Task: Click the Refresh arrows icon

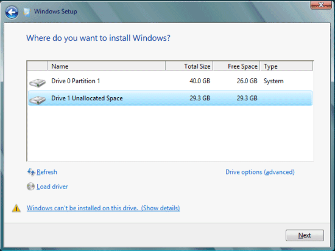Action: [31, 172]
